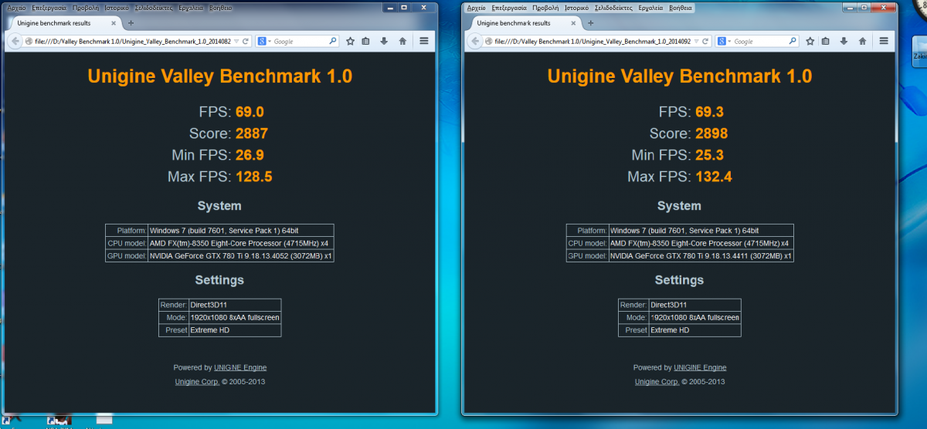The image size is (927, 429).
Task: Open UNIGINE Engine link in right window
Action: click(x=700, y=367)
